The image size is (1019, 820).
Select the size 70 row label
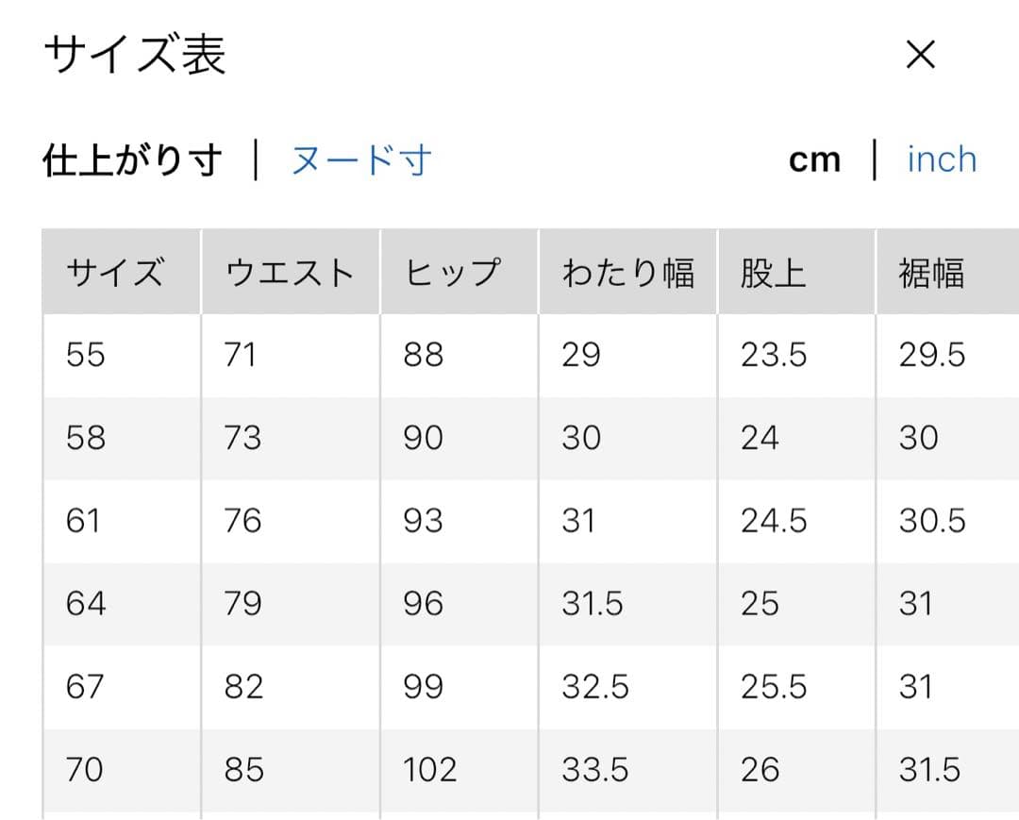(85, 770)
